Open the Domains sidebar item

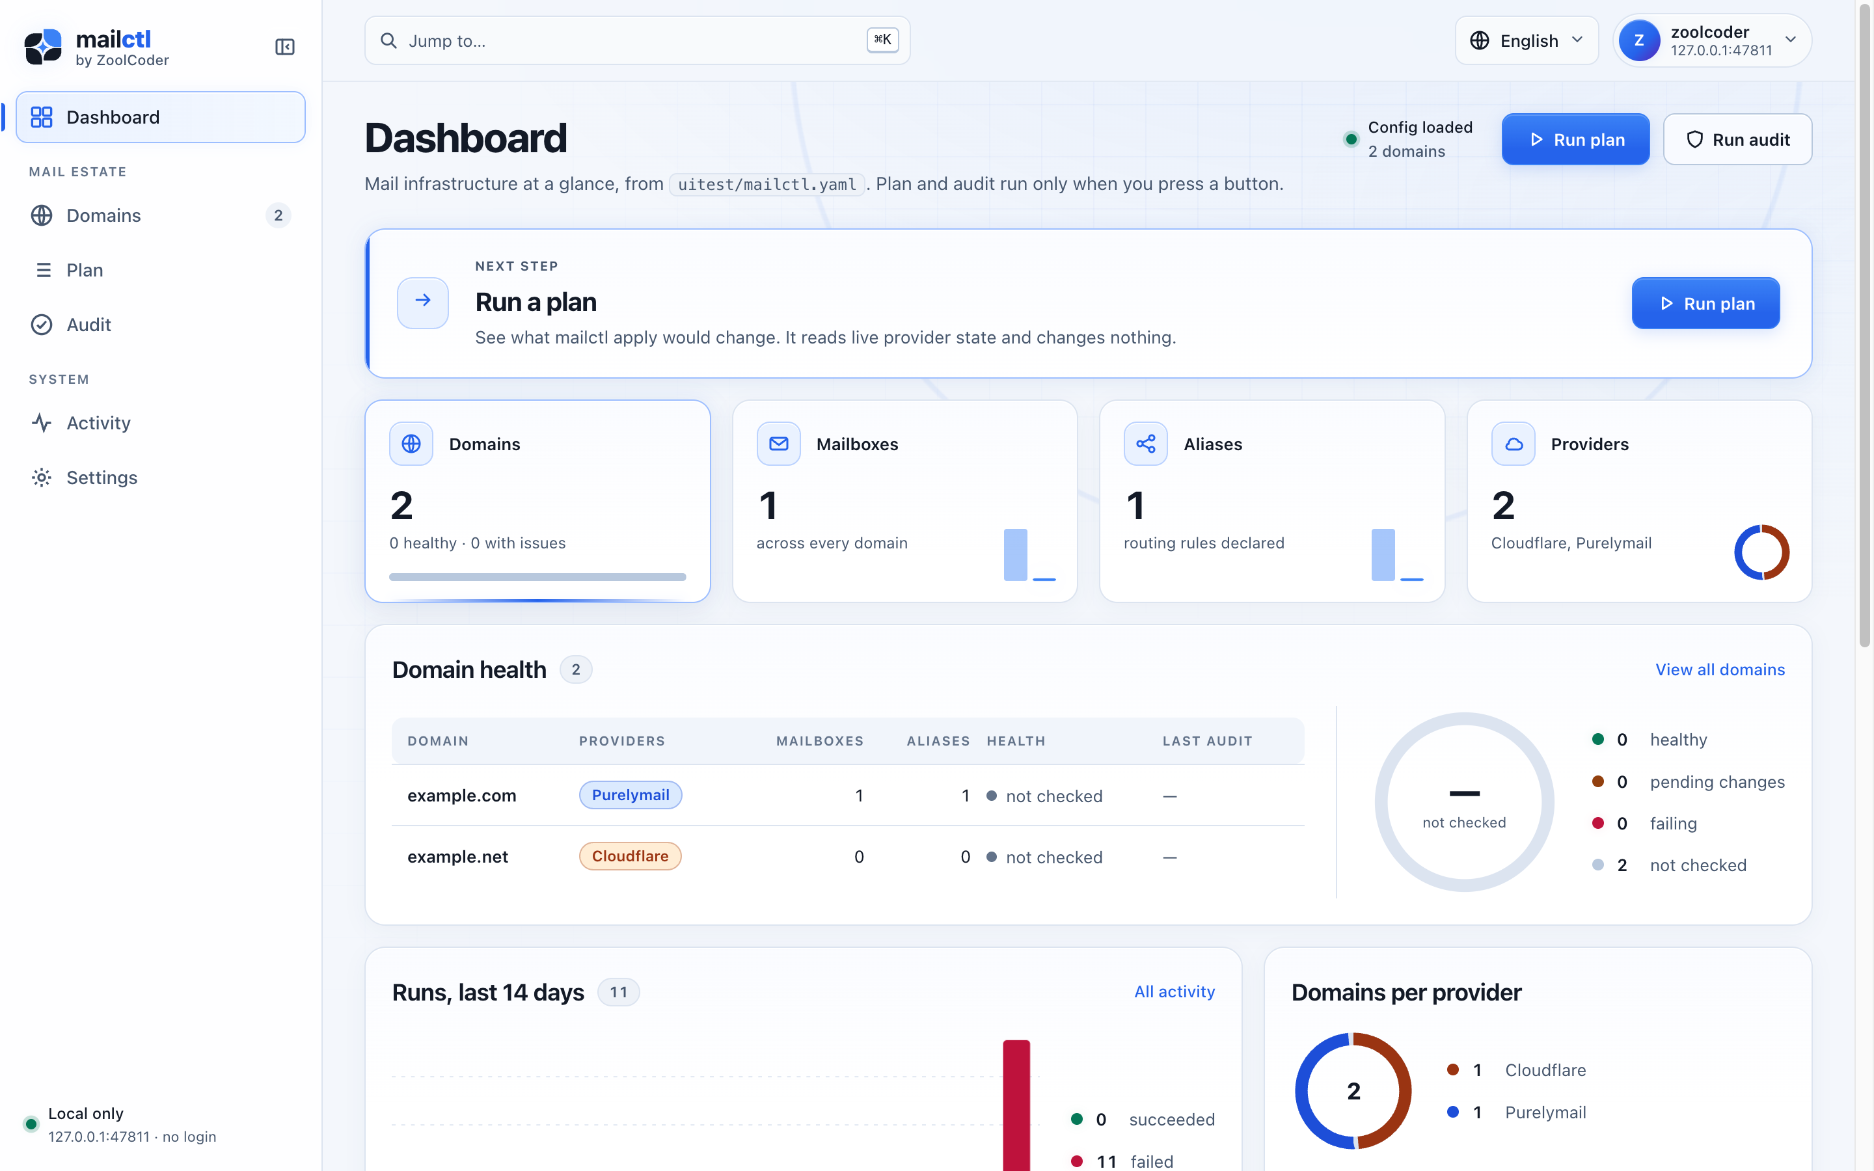(160, 215)
